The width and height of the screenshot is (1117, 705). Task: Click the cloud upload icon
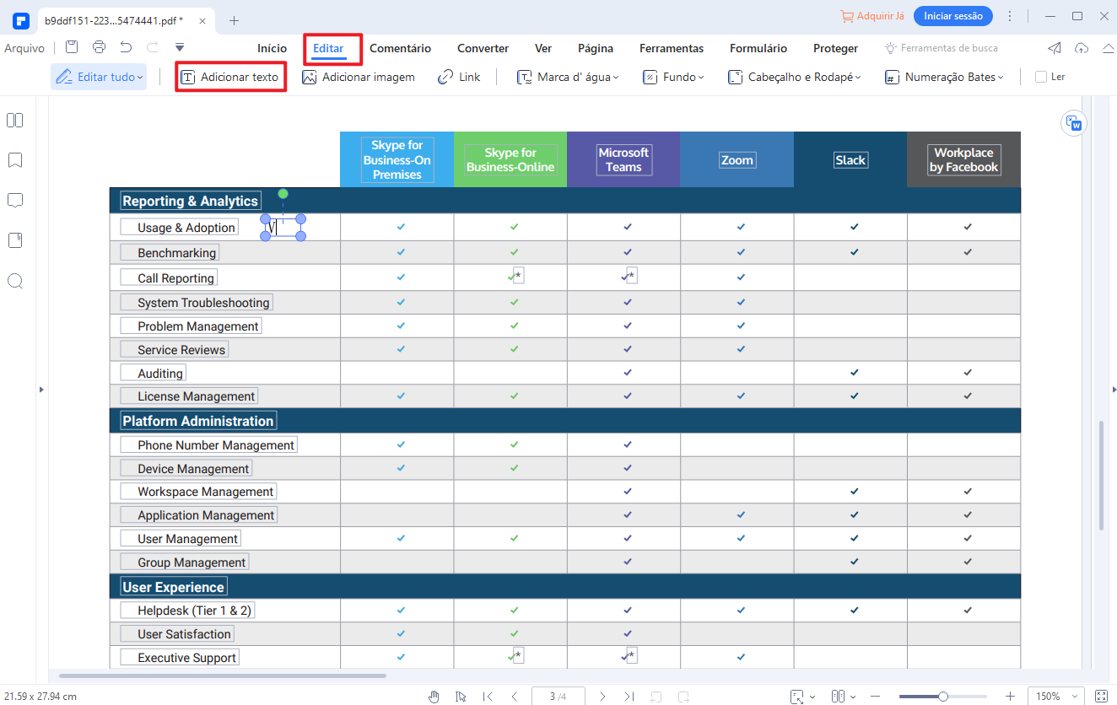[1082, 48]
